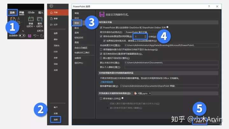Viewport: 229px width, 129px height.
Task: Toggle 保存自动恢复信息时间间隔 checkbox
Action: 101,36
